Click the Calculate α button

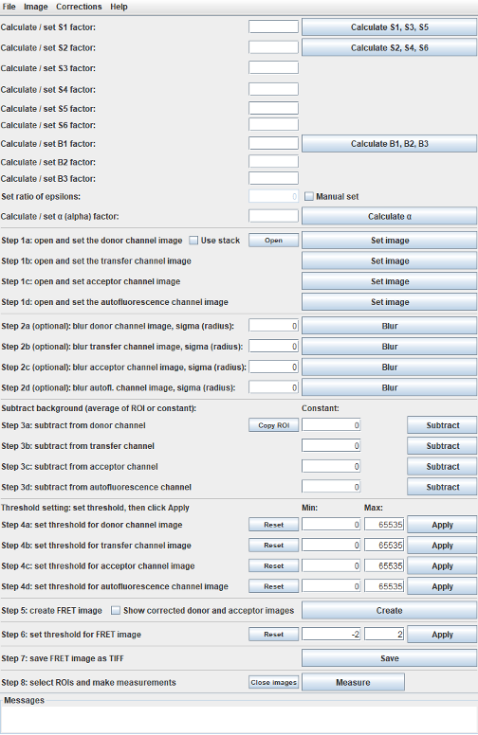pyautogui.click(x=389, y=216)
